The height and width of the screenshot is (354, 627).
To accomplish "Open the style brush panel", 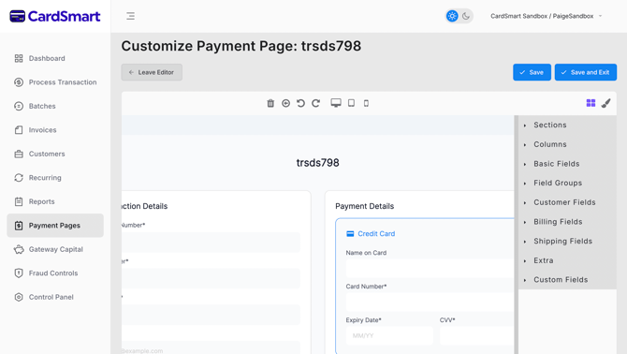I will (605, 103).
